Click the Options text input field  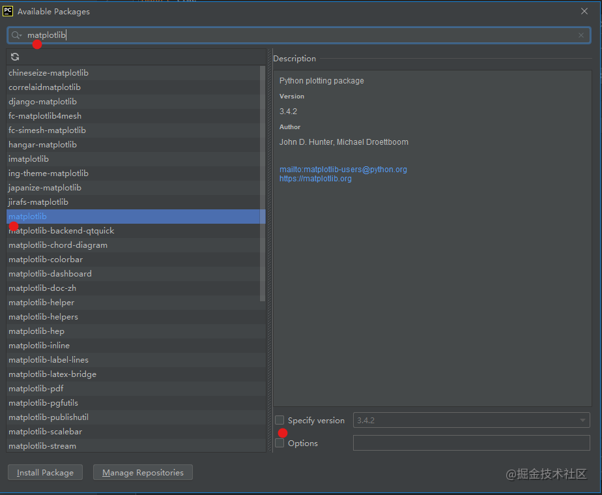[x=472, y=443]
